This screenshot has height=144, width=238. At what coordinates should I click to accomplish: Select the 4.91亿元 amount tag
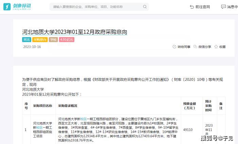click(67, 40)
